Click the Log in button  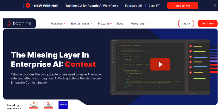[x=186, y=24]
